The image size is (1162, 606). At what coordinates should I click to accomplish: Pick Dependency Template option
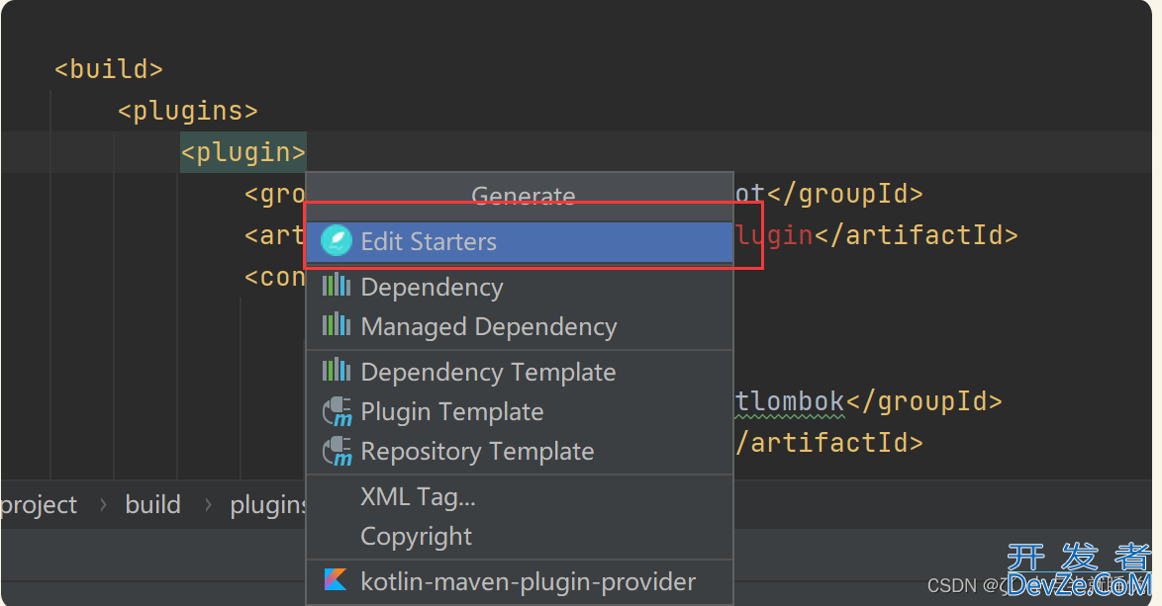[520, 372]
